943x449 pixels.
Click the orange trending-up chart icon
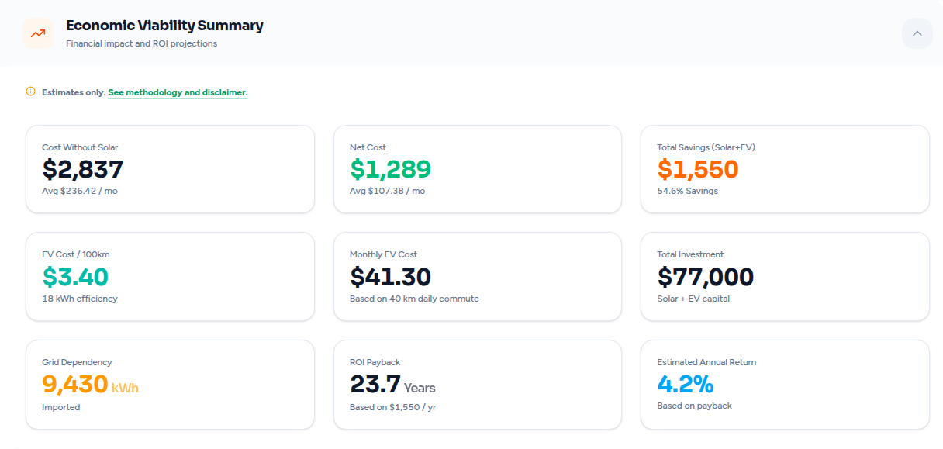[38, 33]
